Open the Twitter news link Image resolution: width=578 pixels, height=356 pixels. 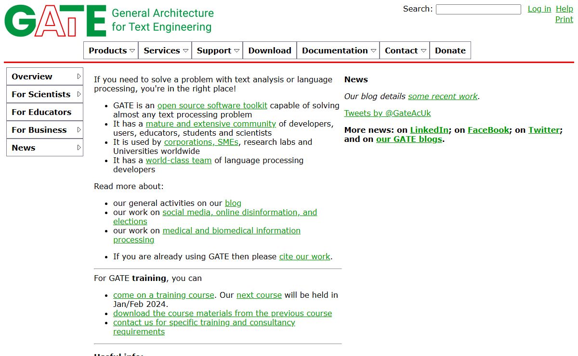coord(544,130)
